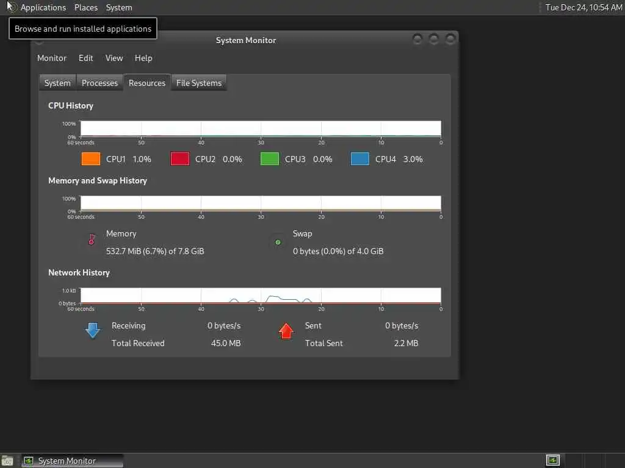This screenshot has width=625, height=468.
Task: Open the Places menu in top panel
Action: (85, 7)
